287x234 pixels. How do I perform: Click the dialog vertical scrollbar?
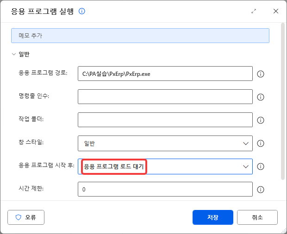[283, 101]
